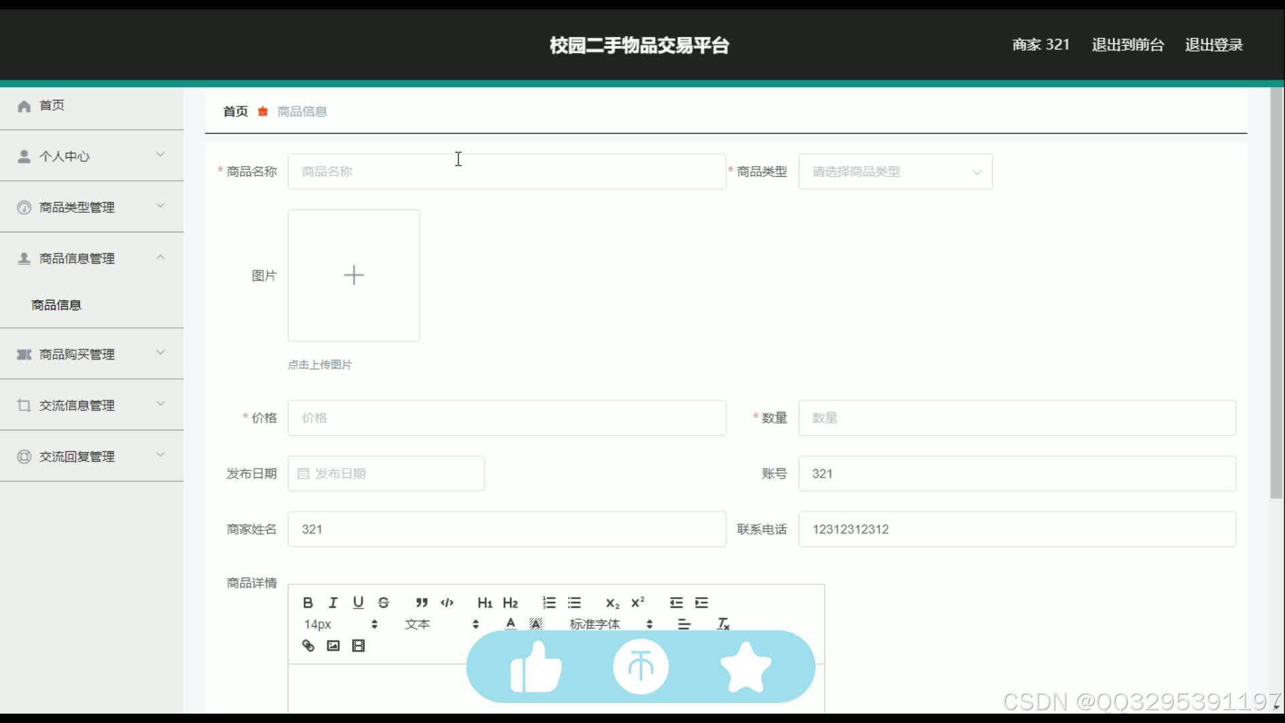Focus the 数量 input field
1285x723 pixels.
tap(1017, 418)
